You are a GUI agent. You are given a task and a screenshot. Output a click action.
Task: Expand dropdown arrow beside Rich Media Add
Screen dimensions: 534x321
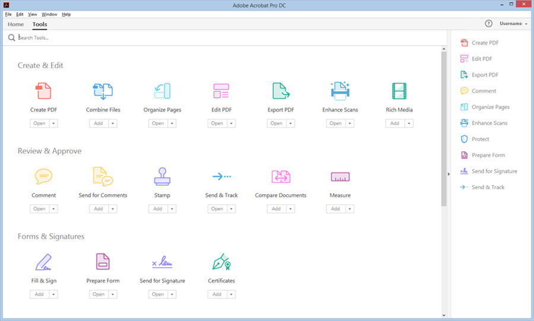[409, 123]
